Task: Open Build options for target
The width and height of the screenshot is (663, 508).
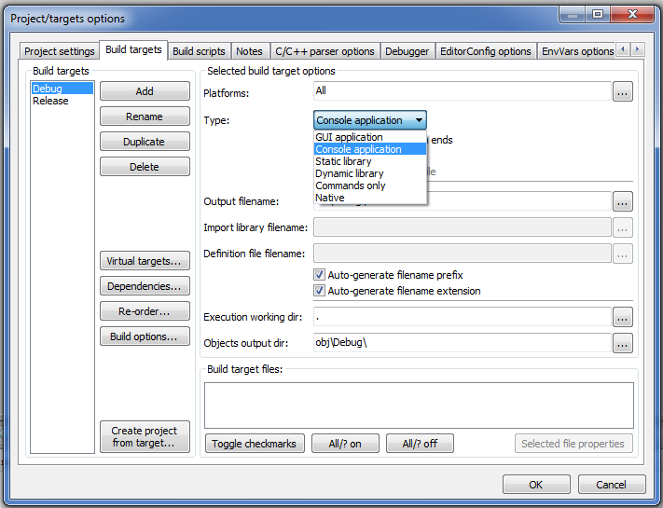Action: pyautogui.click(x=144, y=336)
